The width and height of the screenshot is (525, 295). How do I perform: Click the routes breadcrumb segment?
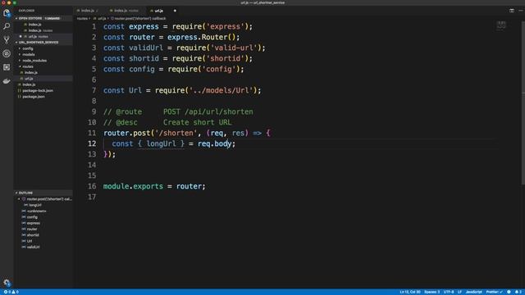(x=82, y=19)
